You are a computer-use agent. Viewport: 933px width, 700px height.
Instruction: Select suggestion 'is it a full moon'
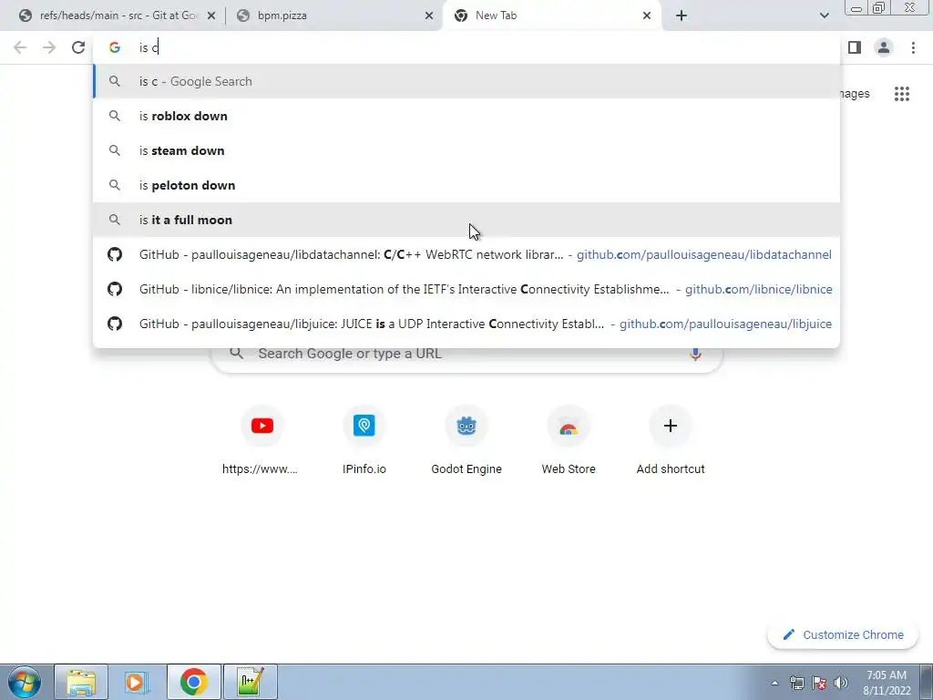click(466, 220)
